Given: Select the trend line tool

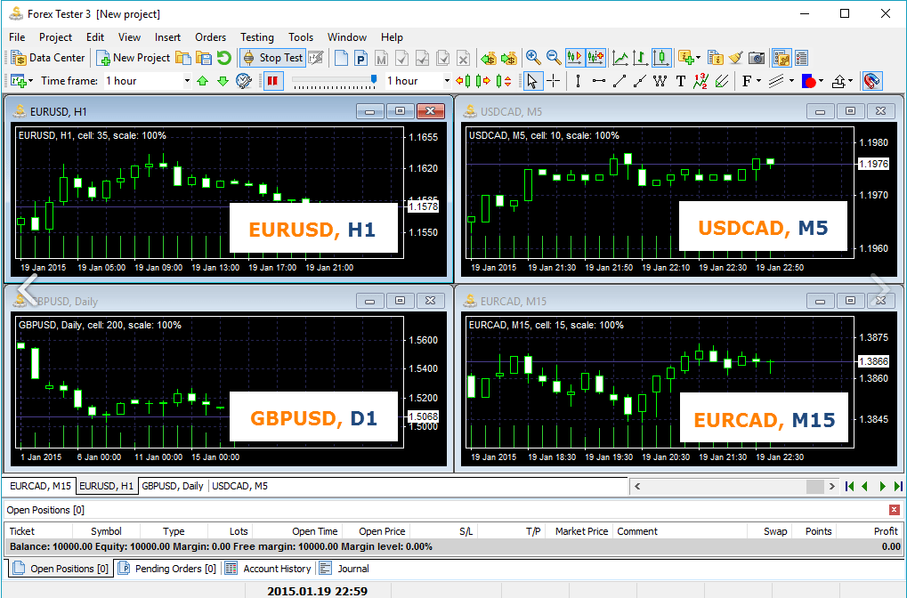Looking at the screenshot, I should (619, 81).
